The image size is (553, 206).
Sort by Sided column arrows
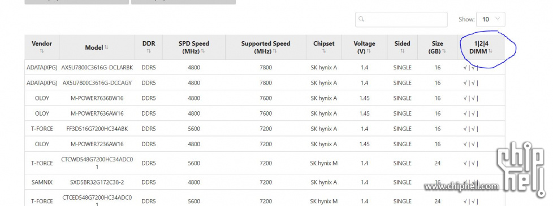pos(402,51)
